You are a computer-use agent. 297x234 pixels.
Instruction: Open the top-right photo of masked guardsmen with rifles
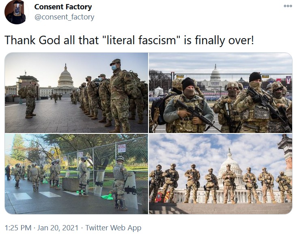pyautogui.click(x=220, y=92)
